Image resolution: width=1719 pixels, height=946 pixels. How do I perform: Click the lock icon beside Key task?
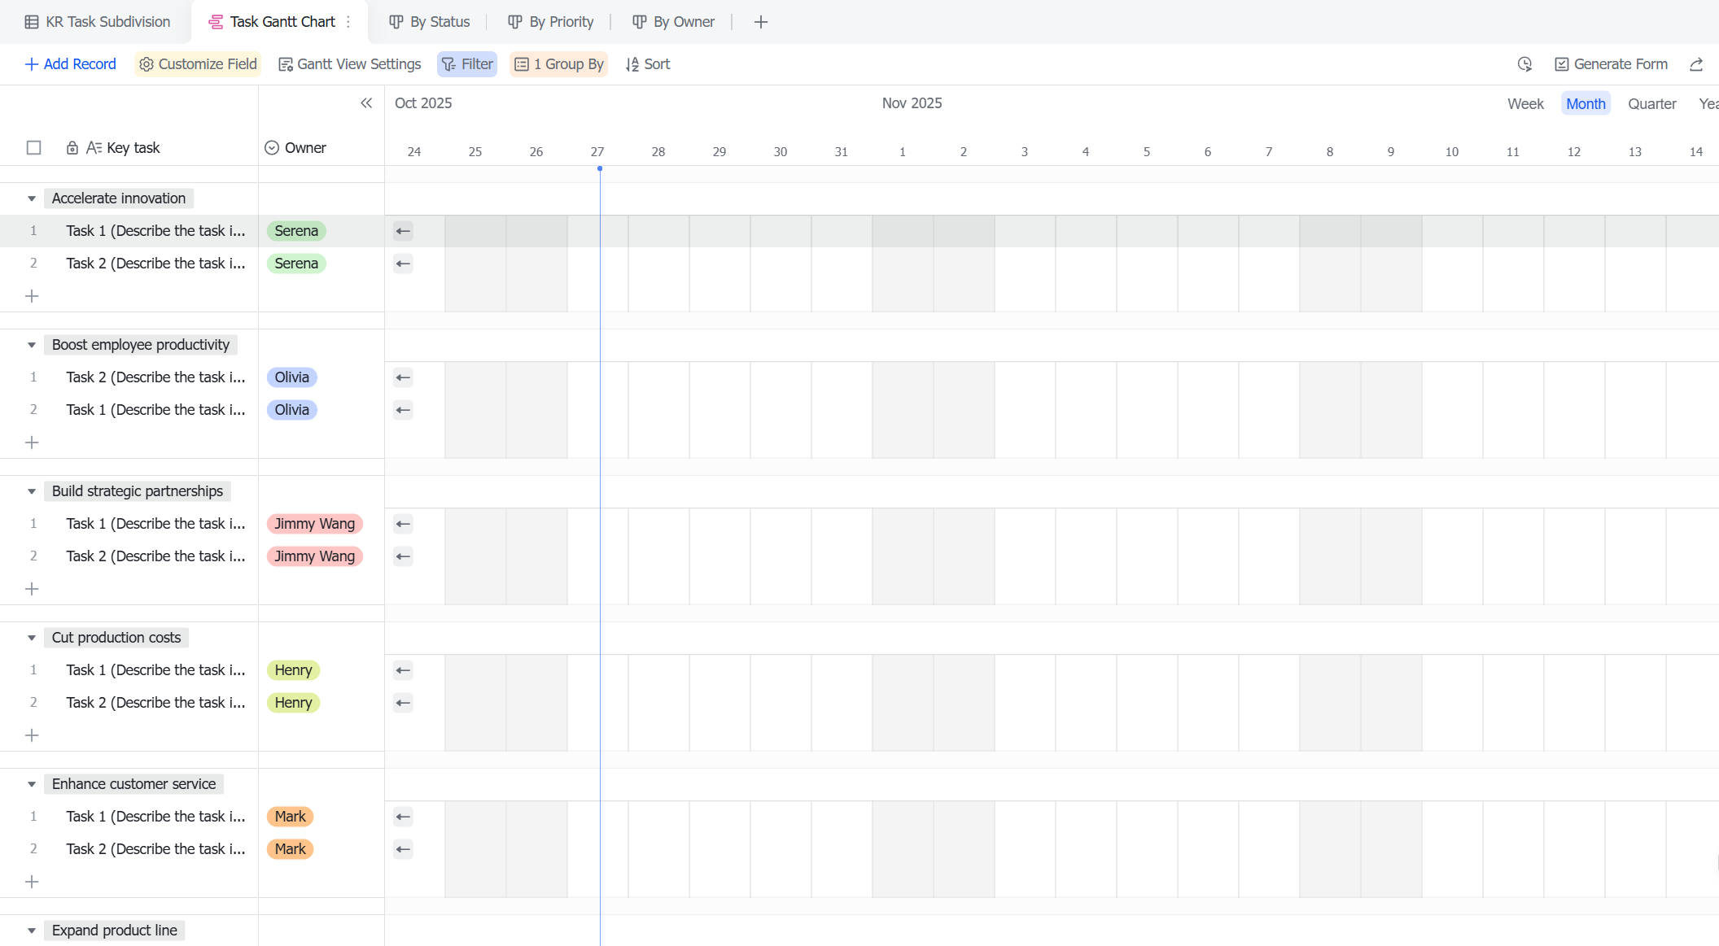coord(72,148)
